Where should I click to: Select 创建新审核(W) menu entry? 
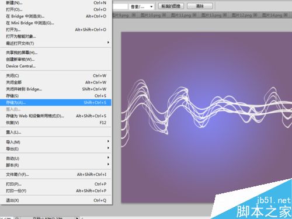[56, 59]
